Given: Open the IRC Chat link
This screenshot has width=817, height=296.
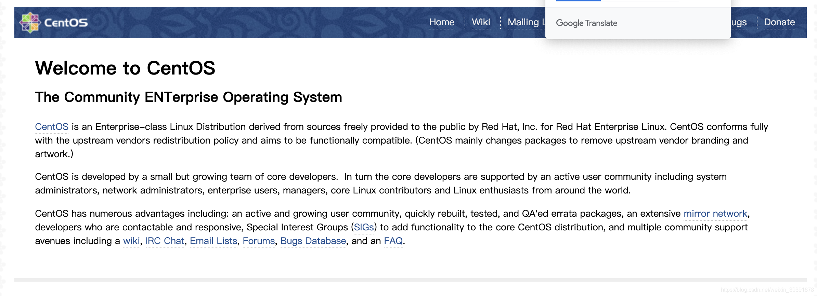Looking at the screenshot, I should pyautogui.click(x=165, y=241).
